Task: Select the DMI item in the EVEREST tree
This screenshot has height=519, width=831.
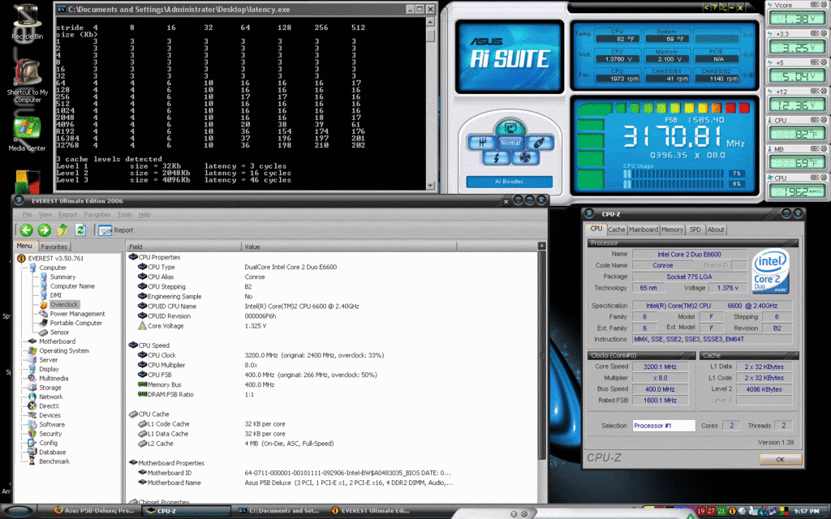Action: pyautogui.click(x=56, y=295)
